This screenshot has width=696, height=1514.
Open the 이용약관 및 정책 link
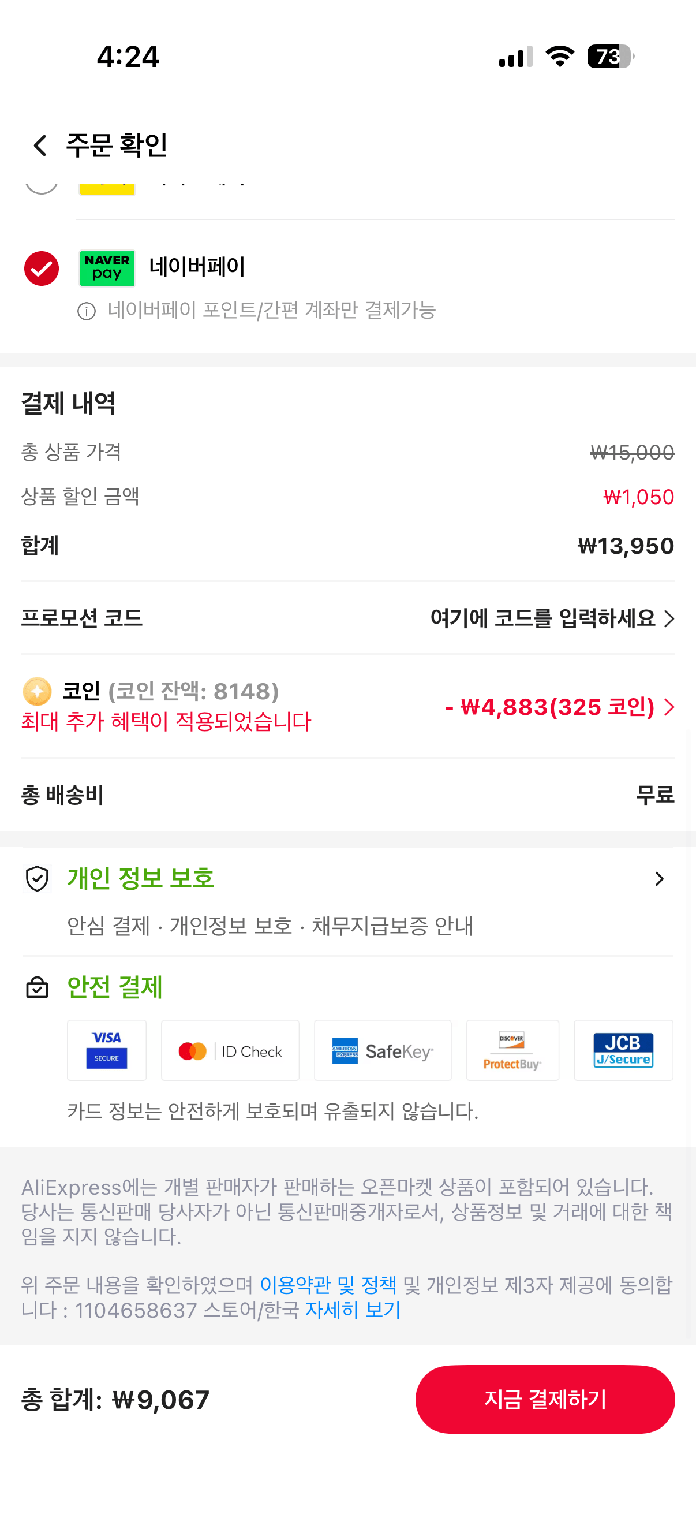pos(328,1285)
